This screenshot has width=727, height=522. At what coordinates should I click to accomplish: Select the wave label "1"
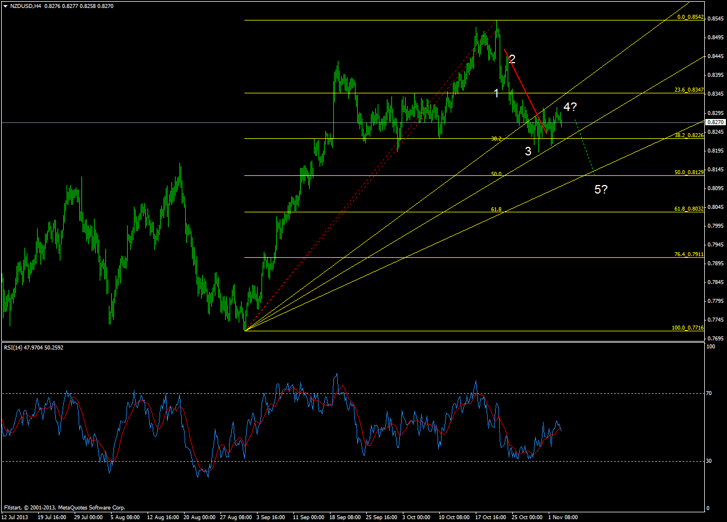pyautogui.click(x=496, y=93)
